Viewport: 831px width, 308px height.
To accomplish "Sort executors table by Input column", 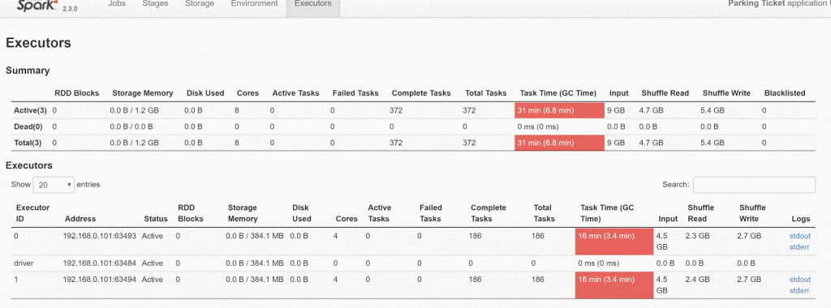I will pos(668,219).
